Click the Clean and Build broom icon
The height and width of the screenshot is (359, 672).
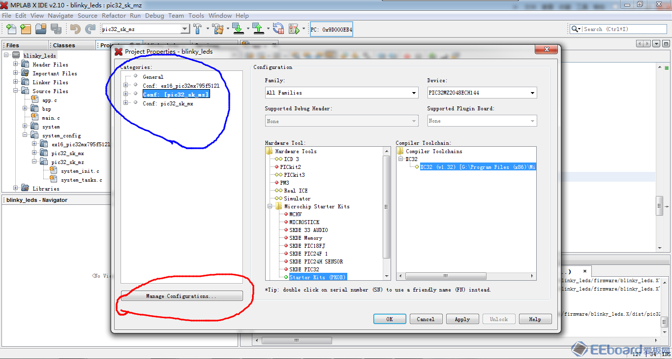pyautogui.click(x=218, y=29)
